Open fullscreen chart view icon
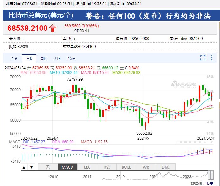Screen dimensions: 220x186 [x=203, y=58]
